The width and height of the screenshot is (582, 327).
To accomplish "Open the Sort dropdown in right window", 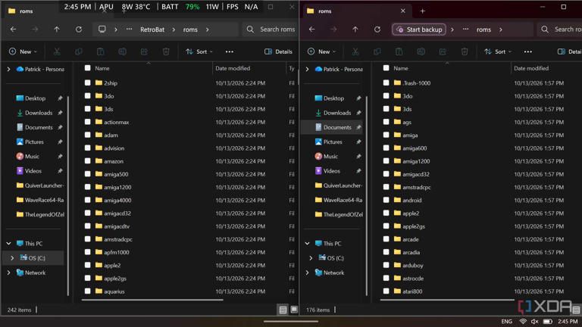I will click(498, 51).
